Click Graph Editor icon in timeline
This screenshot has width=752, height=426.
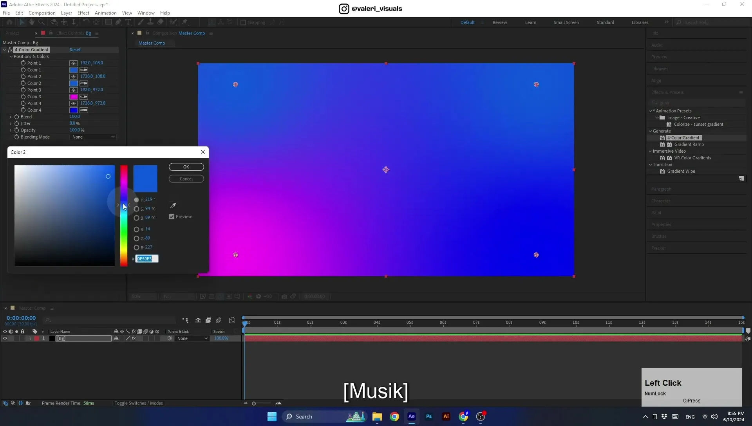(x=232, y=320)
